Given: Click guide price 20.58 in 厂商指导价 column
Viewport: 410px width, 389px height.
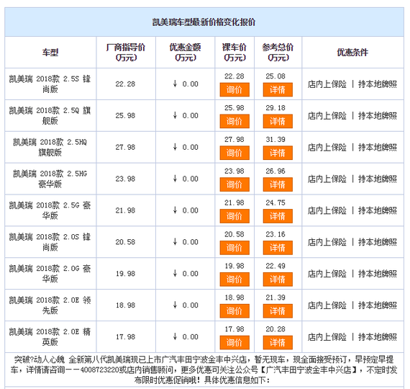Looking at the screenshot, I should click(x=125, y=242).
